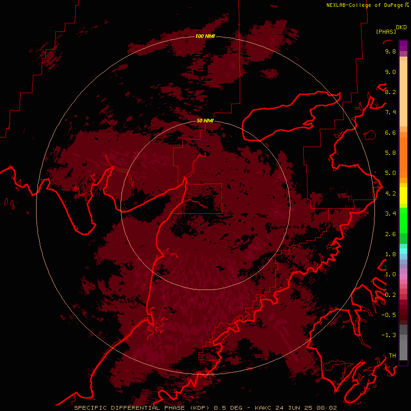Click the cyan segment of the color bar
Viewport: 411px width, 411px height.
click(403, 251)
